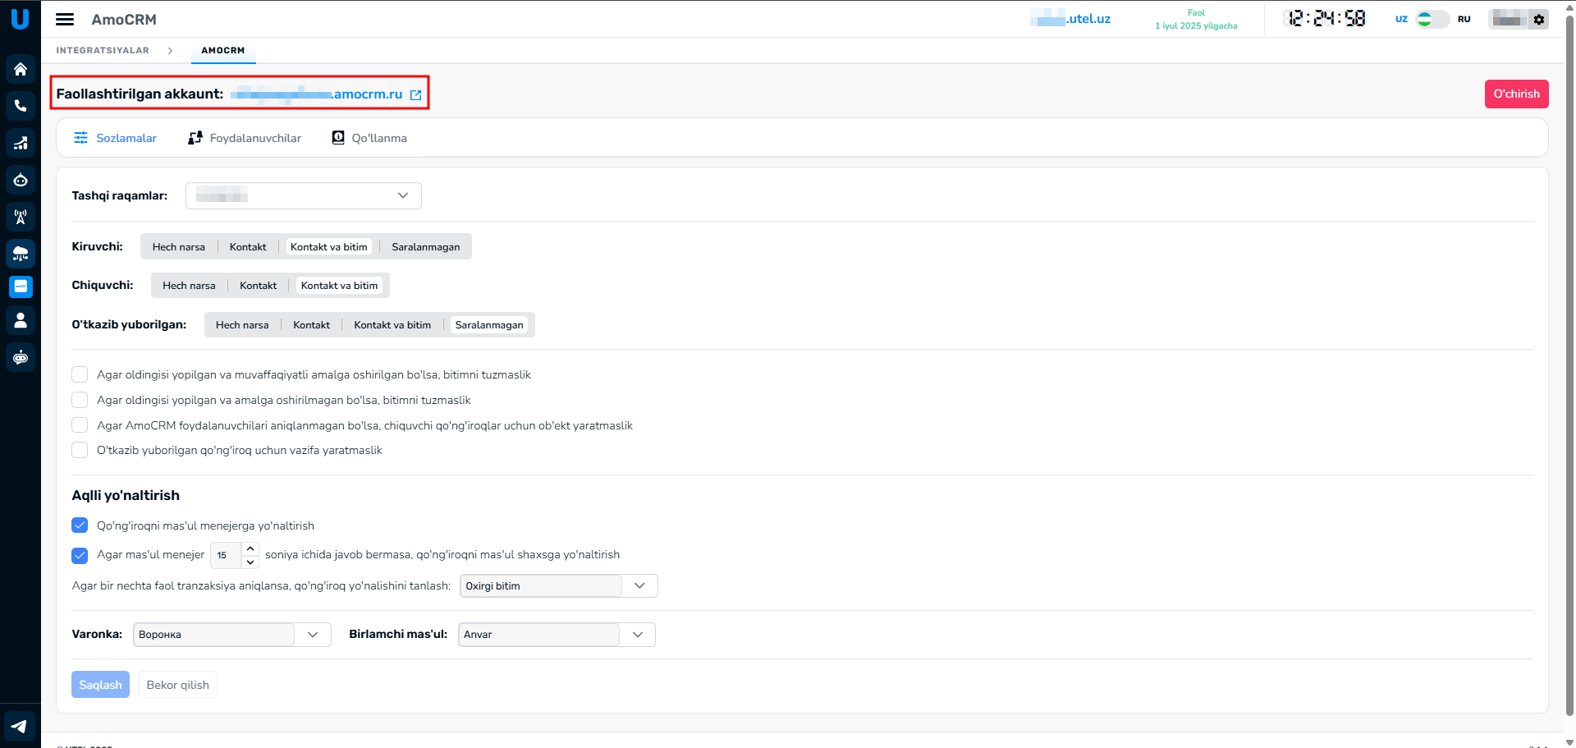
Task: Enable 'O'tkazib yuborilgan qo'ng'iroq uchun vazifa yaratmaslik' checkbox
Action: (80, 450)
